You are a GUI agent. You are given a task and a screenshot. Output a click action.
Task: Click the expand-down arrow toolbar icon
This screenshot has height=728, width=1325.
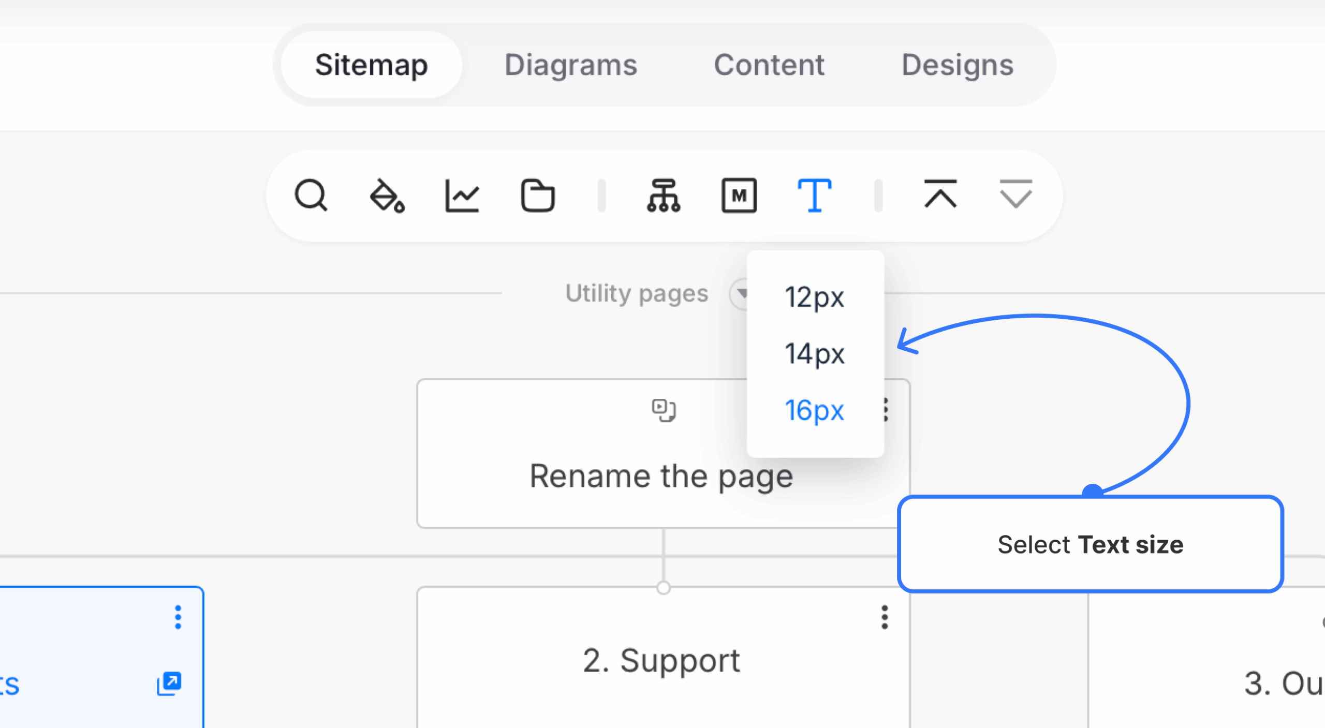click(1015, 194)
